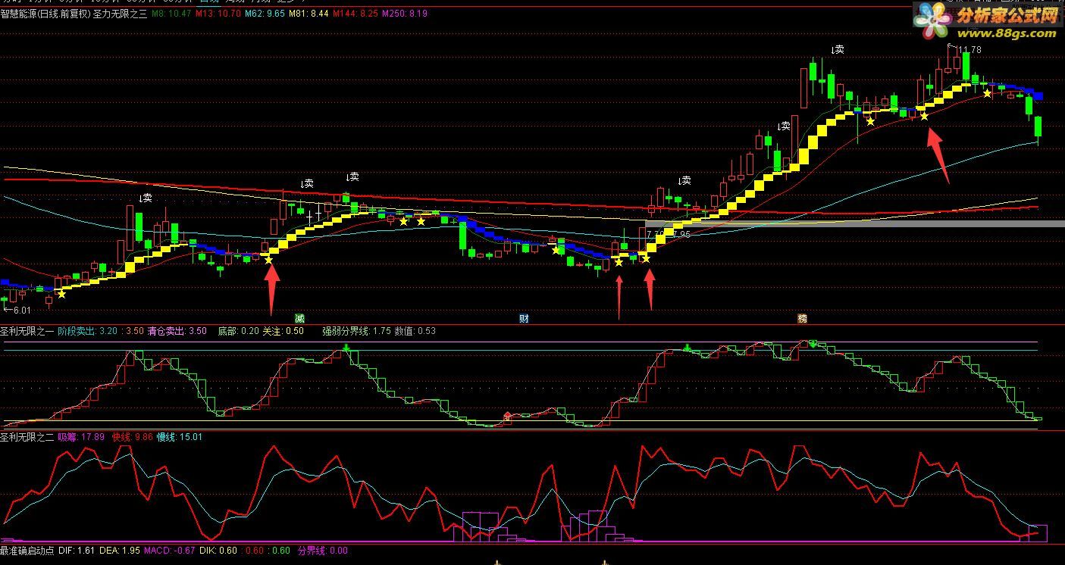Click the 榜 info marker on the time axis
1065x565 pixels.
point(802,318)
